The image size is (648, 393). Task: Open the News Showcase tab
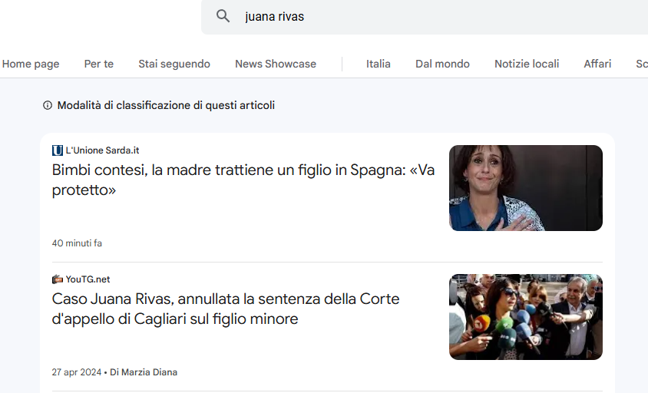pyautogui.click(x=276, y=64)
